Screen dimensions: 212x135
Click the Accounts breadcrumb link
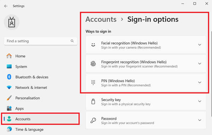[101, 19]
